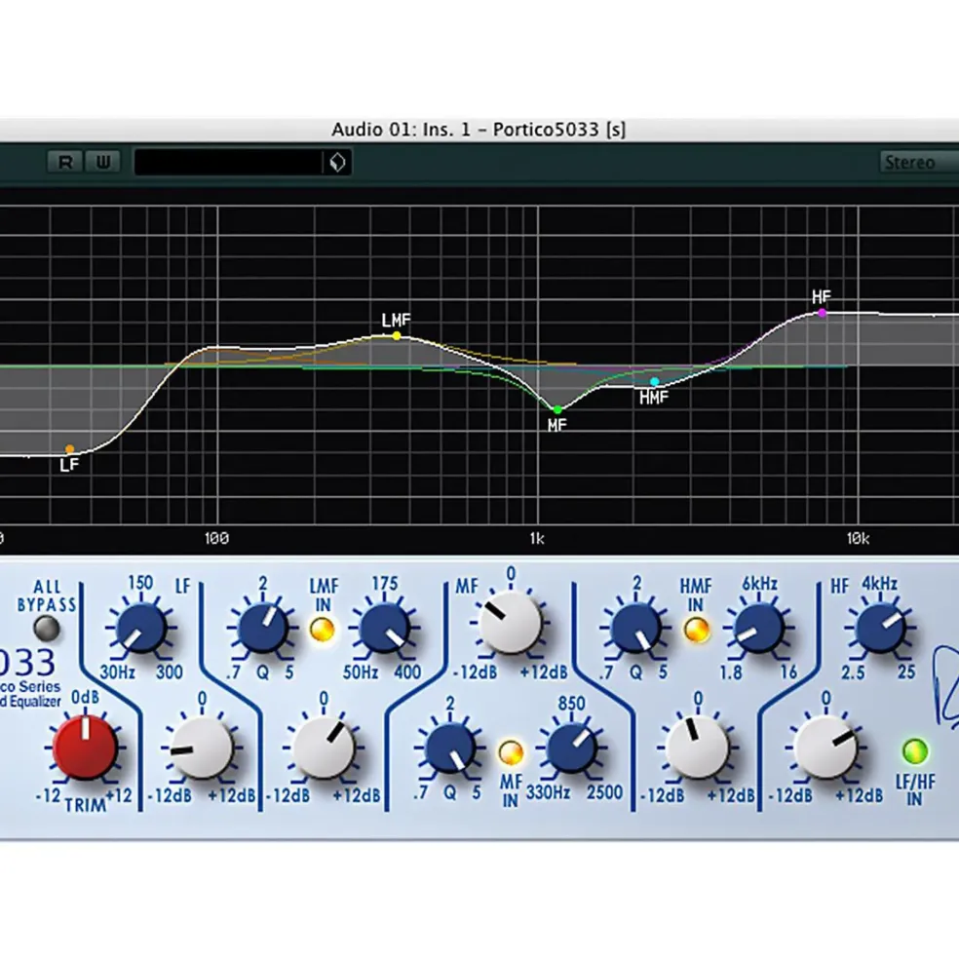Click the MF gain knob
The width and height of the screenshot is (959, 960).
510,623
